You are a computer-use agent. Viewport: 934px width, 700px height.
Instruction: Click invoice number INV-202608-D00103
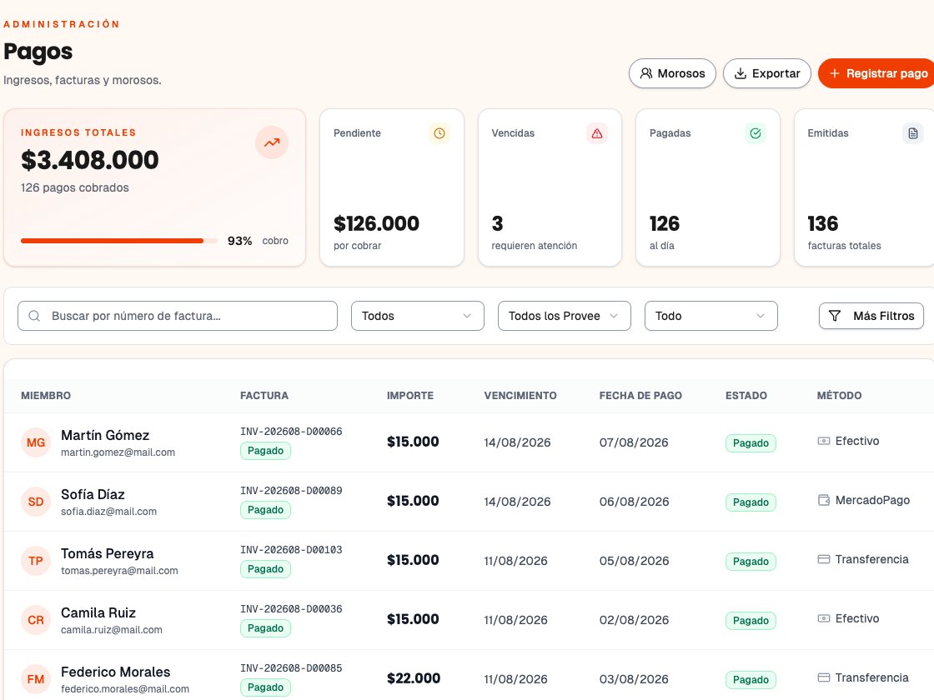(x=291, y=550)
